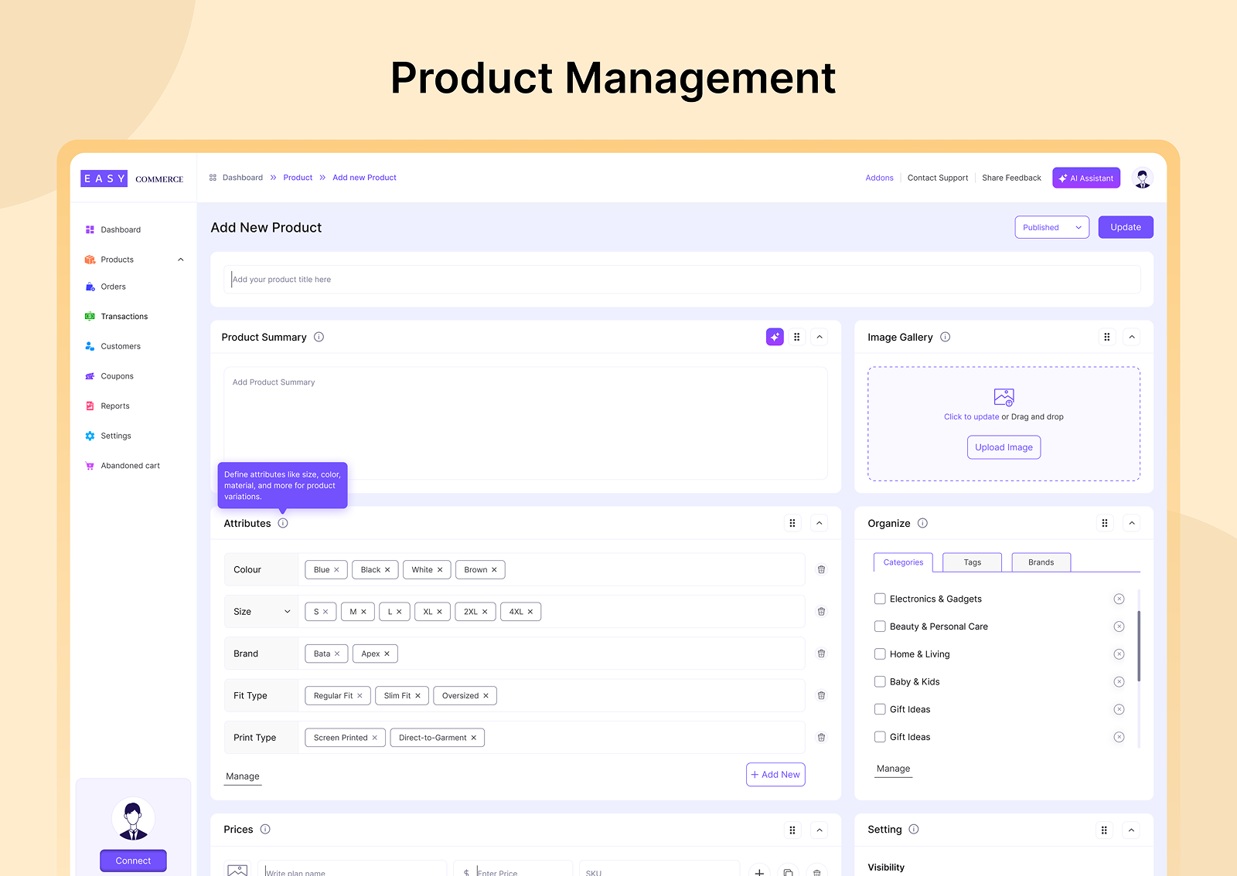Click the Prices info icon

[x=265, y=829]
